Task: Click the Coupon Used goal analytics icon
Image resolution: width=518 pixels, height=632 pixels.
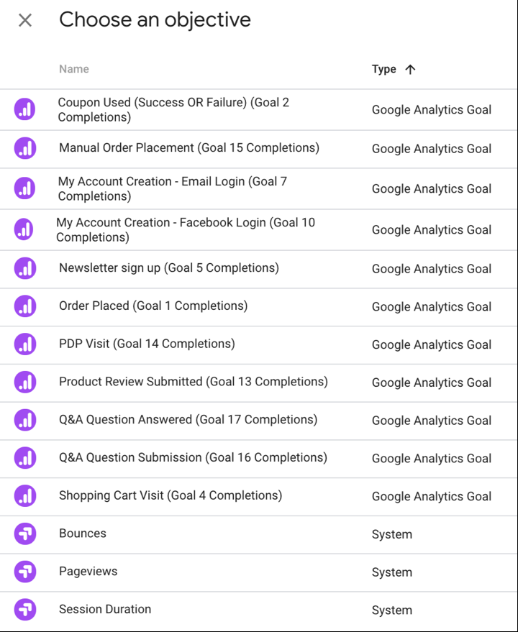Action: click(x=25, y=110)
